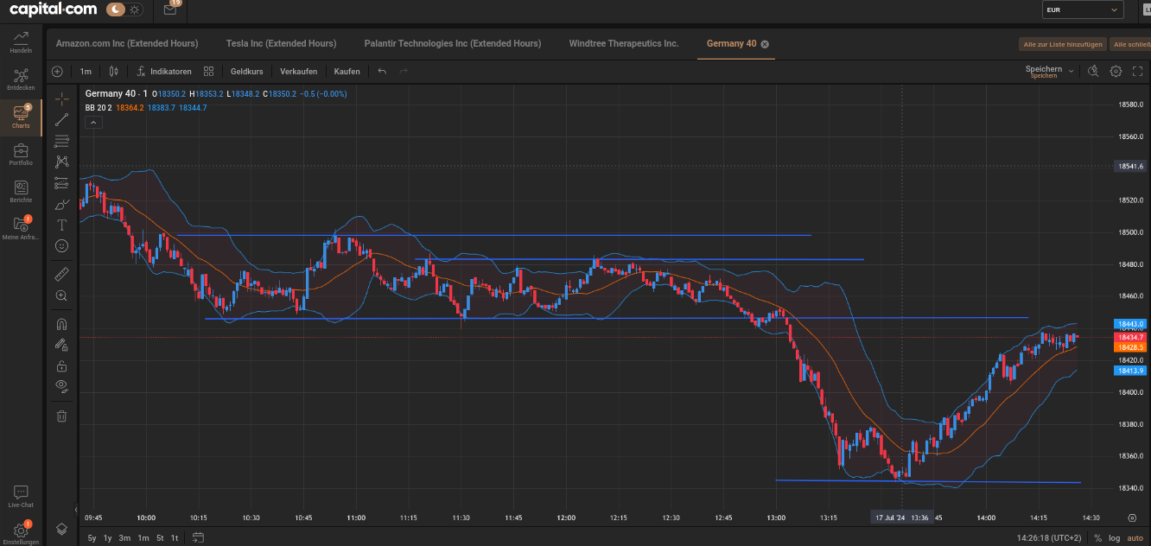Delete drawings with the trash icon
The width and height of the screenshot is (1151, 546).
[61, 416]
